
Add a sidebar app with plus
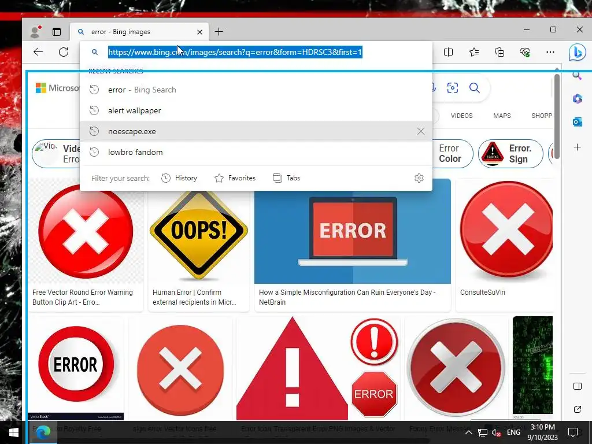578,147
